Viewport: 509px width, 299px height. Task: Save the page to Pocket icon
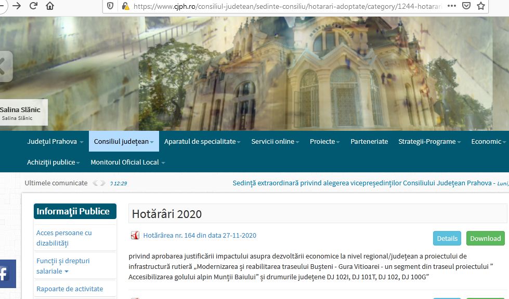(466, 6)
